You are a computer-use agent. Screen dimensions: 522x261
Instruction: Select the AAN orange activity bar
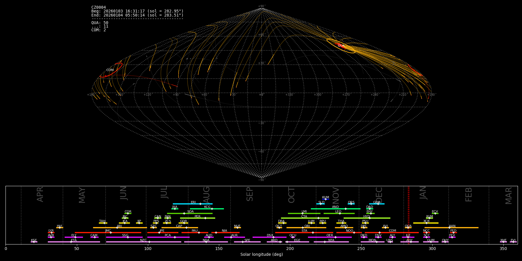click(451, 228)
